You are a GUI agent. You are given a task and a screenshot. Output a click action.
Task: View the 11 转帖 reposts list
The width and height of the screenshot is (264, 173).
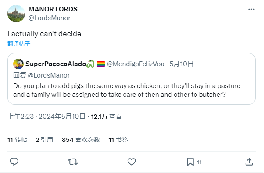[x=17, y=140]
